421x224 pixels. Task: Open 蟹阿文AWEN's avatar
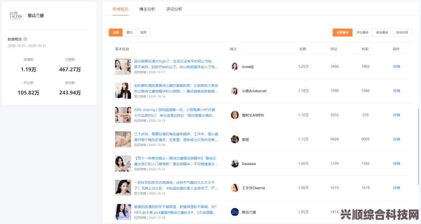coord(235,115)
